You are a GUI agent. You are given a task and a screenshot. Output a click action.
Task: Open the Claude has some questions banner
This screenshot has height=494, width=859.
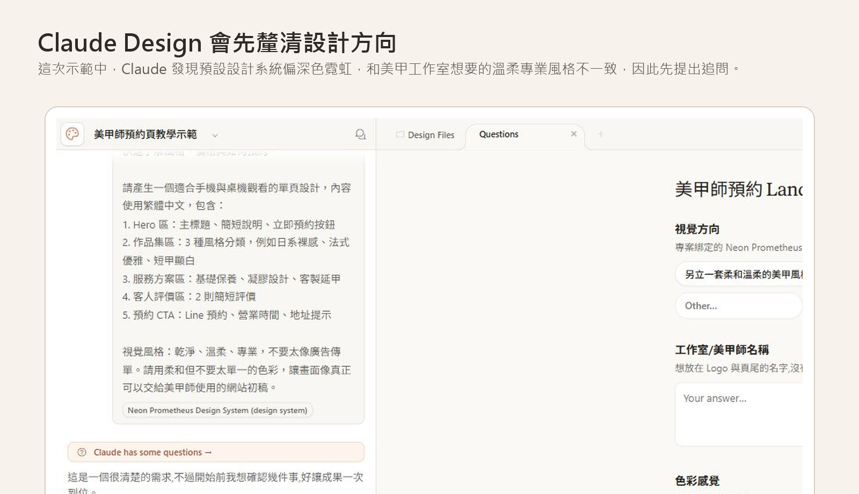point(216,452)
